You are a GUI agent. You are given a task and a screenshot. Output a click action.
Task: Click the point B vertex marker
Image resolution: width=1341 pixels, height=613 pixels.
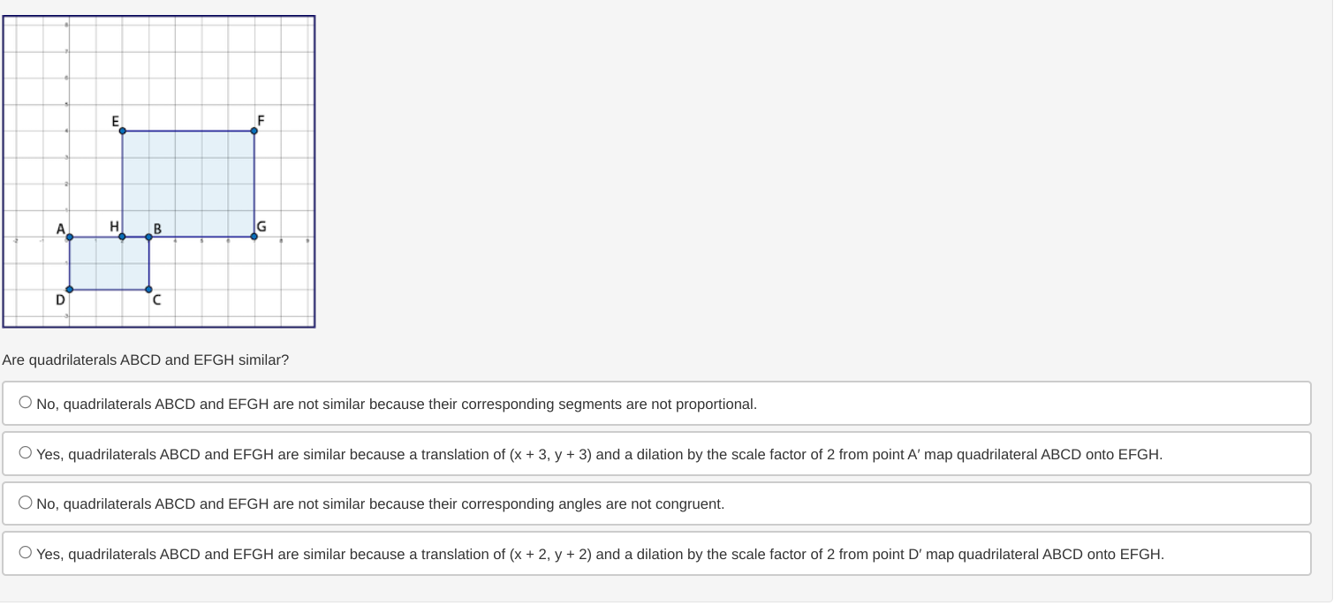coord(148,236)
